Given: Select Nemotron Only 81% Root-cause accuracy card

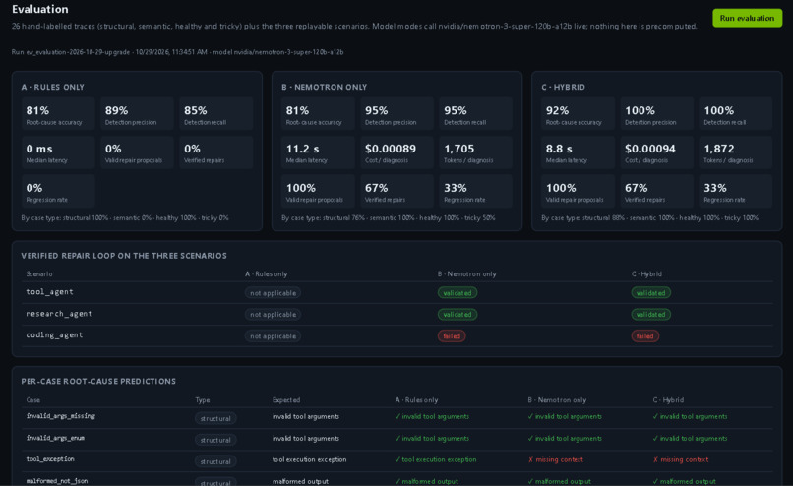Looking at the screenshot, I should 318,114.
